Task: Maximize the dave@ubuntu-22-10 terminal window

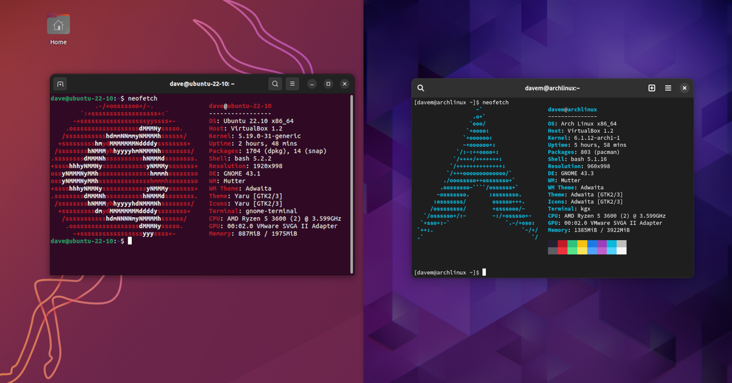Action: coord(328,84)
